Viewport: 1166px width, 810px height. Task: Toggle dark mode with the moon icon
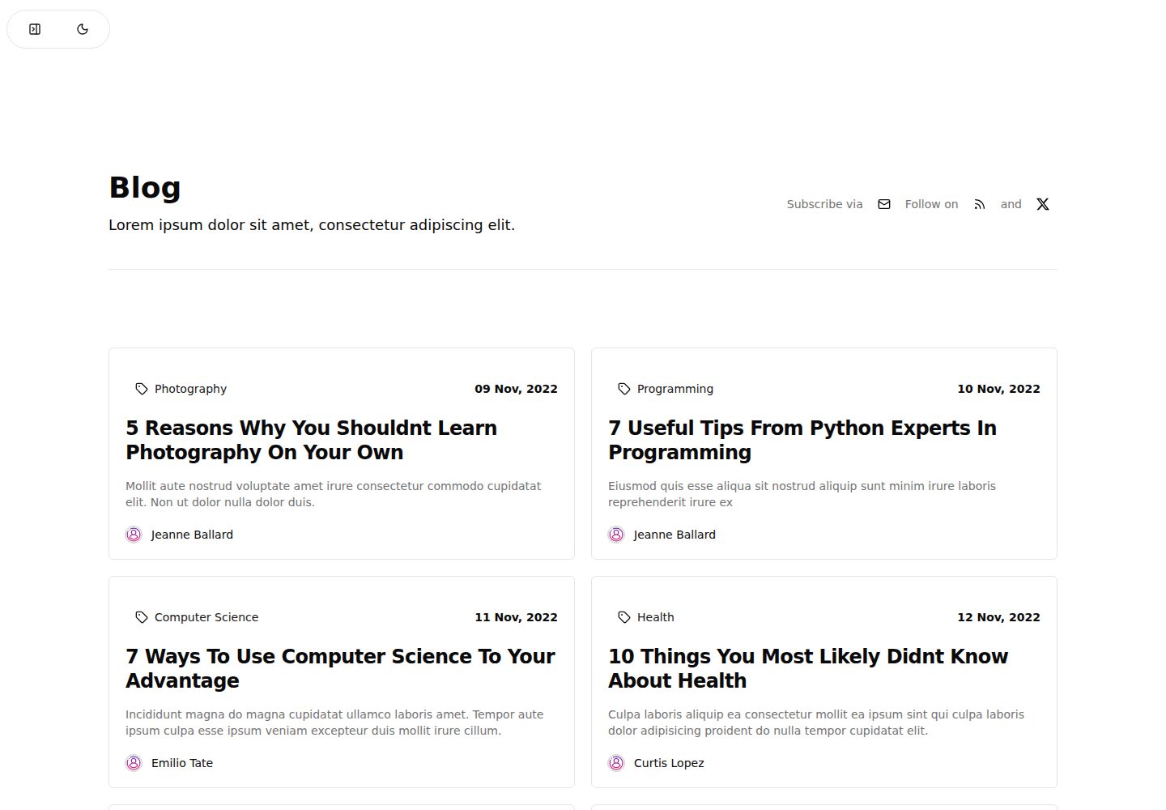point(83,29)
